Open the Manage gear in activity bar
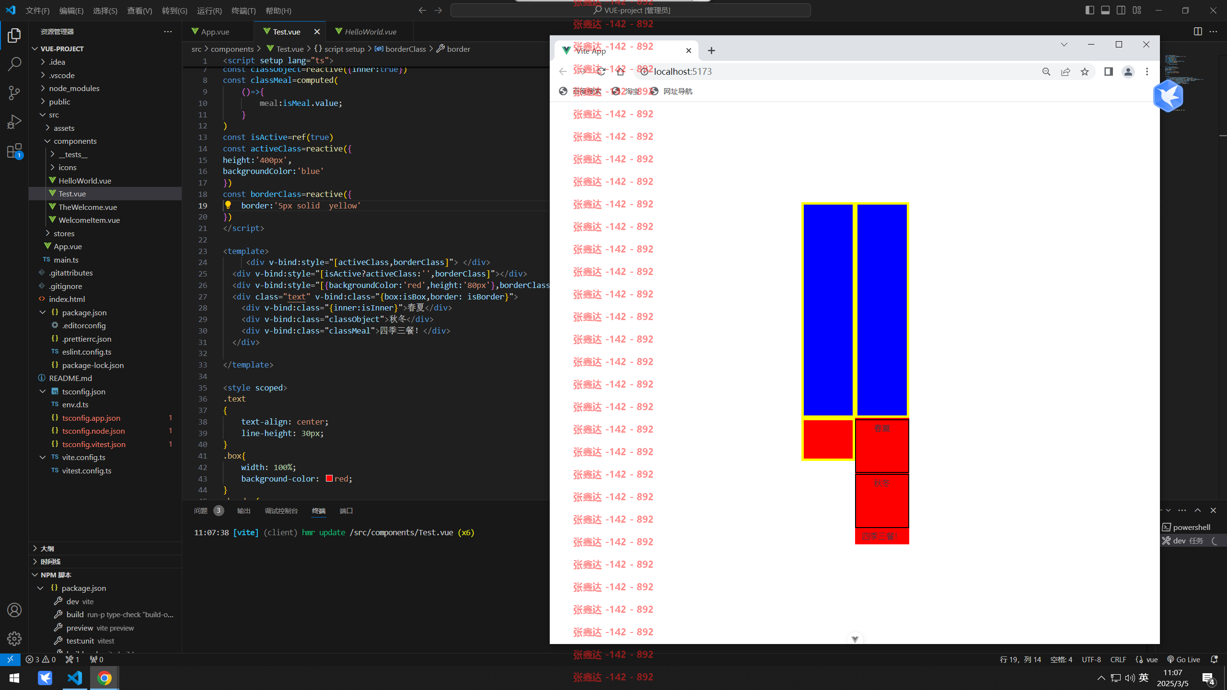This screenshot has height=690, width=1227. (14, 639)
